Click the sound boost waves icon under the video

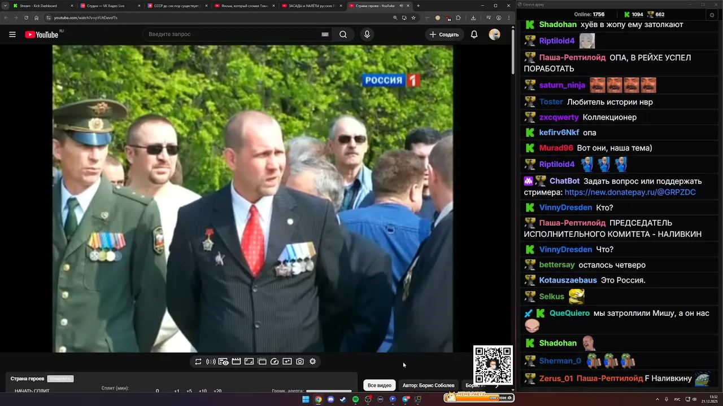click(211, 361)
